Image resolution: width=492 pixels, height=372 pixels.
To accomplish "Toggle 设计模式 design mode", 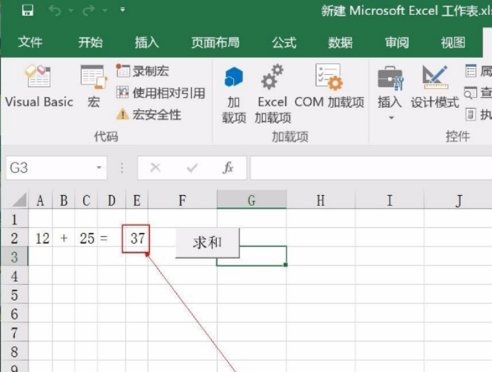I will (x=435, y=86).
